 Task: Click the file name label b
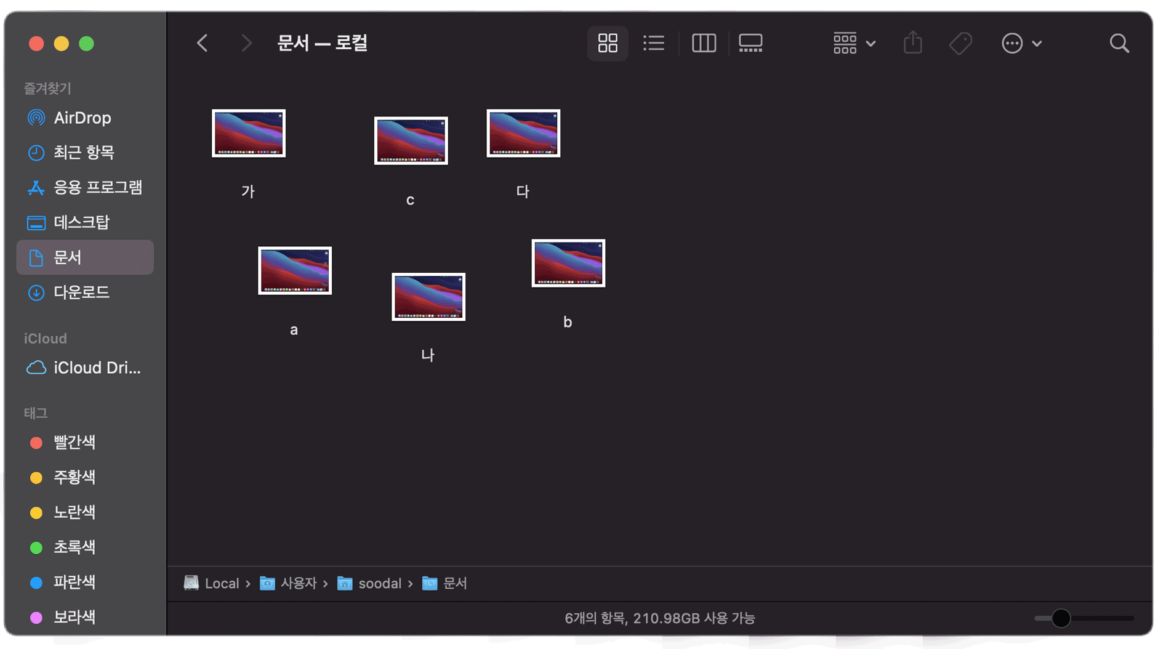click(x=568, y=322)
